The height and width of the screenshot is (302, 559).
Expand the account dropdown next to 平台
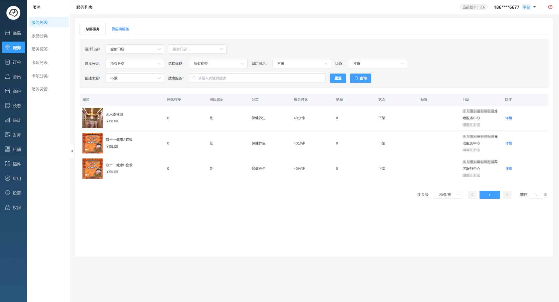[x=535, y=7]
